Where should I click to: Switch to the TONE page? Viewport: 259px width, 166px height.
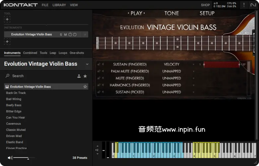point(172,13)
